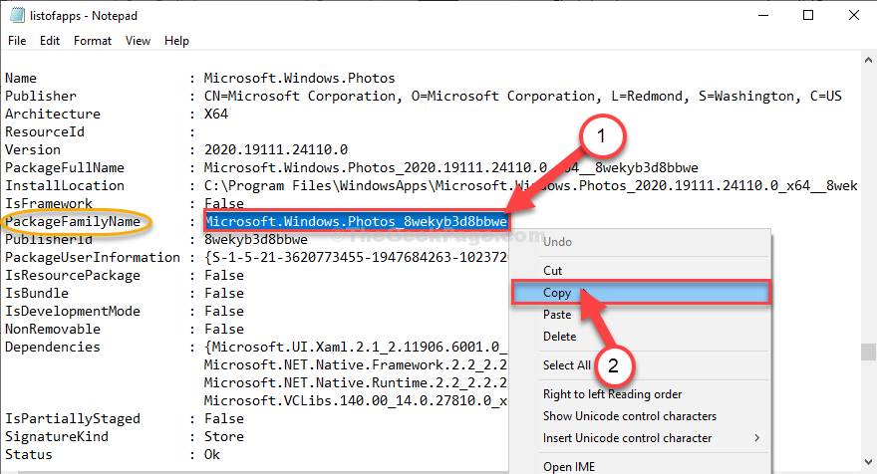The height and width of the screenshot is (474, 877).
Task: Open the Edit menu
Action: click(x=50, y=41)
